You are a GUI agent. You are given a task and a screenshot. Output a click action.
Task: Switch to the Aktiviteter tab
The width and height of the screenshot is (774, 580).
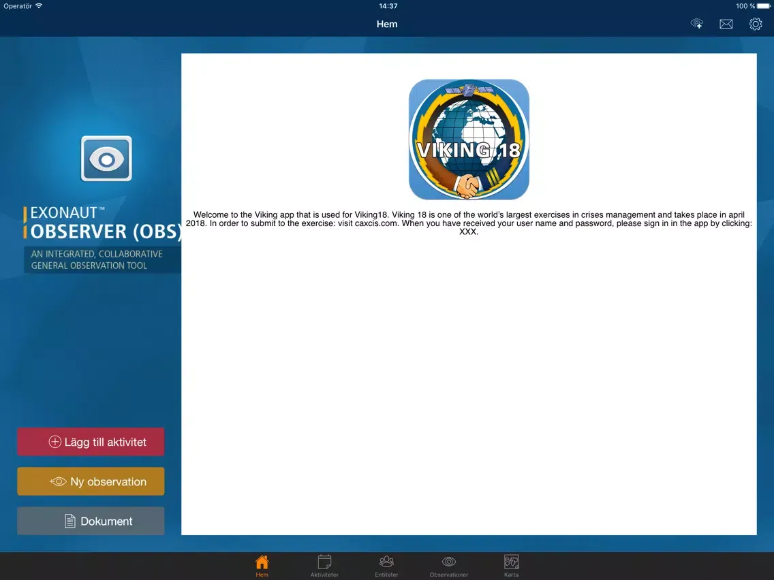click(324, 566)
